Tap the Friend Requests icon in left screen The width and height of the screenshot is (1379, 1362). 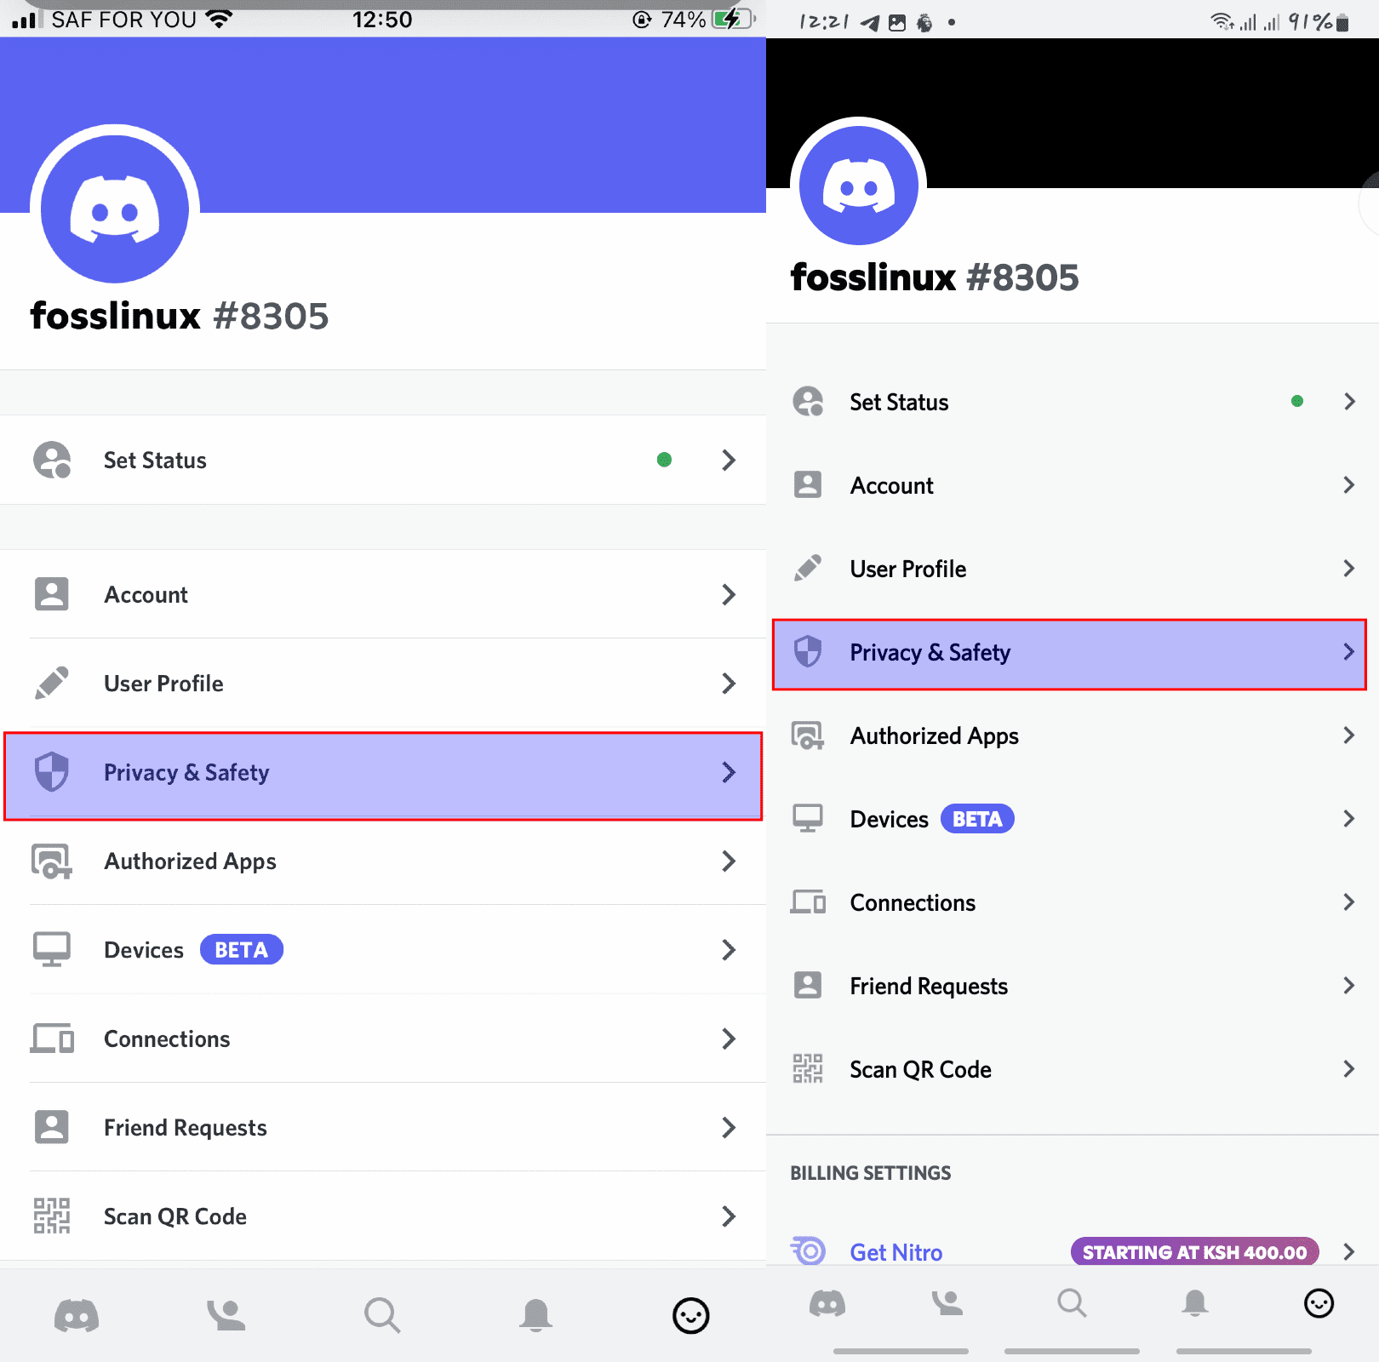[x=52, y=1127]
